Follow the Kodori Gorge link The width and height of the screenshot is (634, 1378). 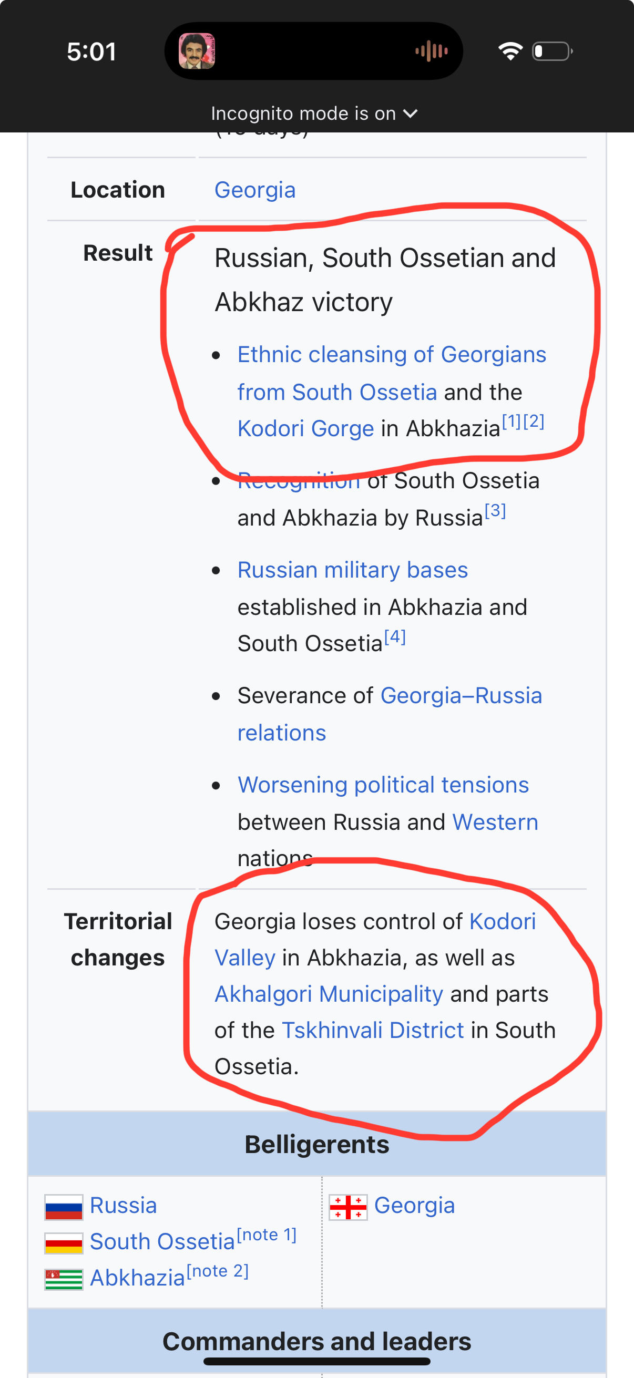point(305,428)
